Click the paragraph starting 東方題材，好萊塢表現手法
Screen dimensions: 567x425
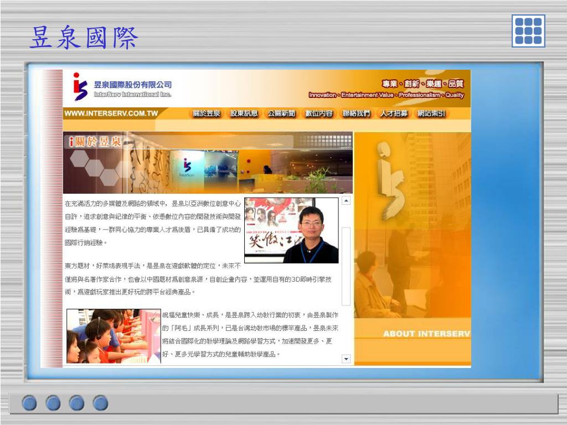click(x=198, y=279)
